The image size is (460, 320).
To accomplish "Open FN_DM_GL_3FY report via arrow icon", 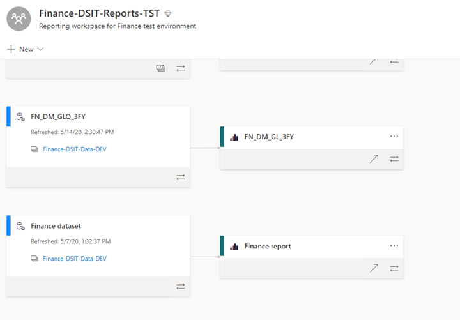I will [374, 159].
